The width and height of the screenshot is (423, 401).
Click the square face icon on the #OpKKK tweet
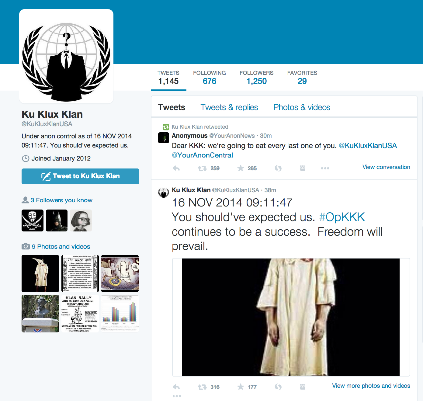(x=302, y=387)
